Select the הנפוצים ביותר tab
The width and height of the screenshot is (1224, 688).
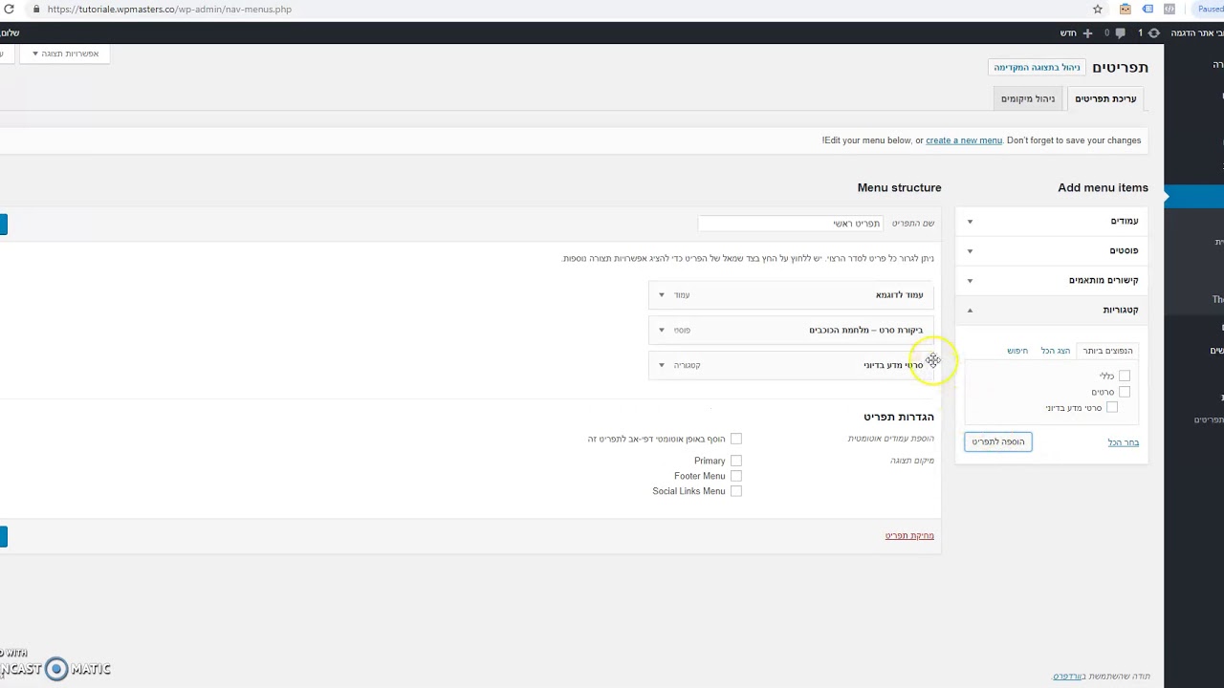click(1107, 351)
